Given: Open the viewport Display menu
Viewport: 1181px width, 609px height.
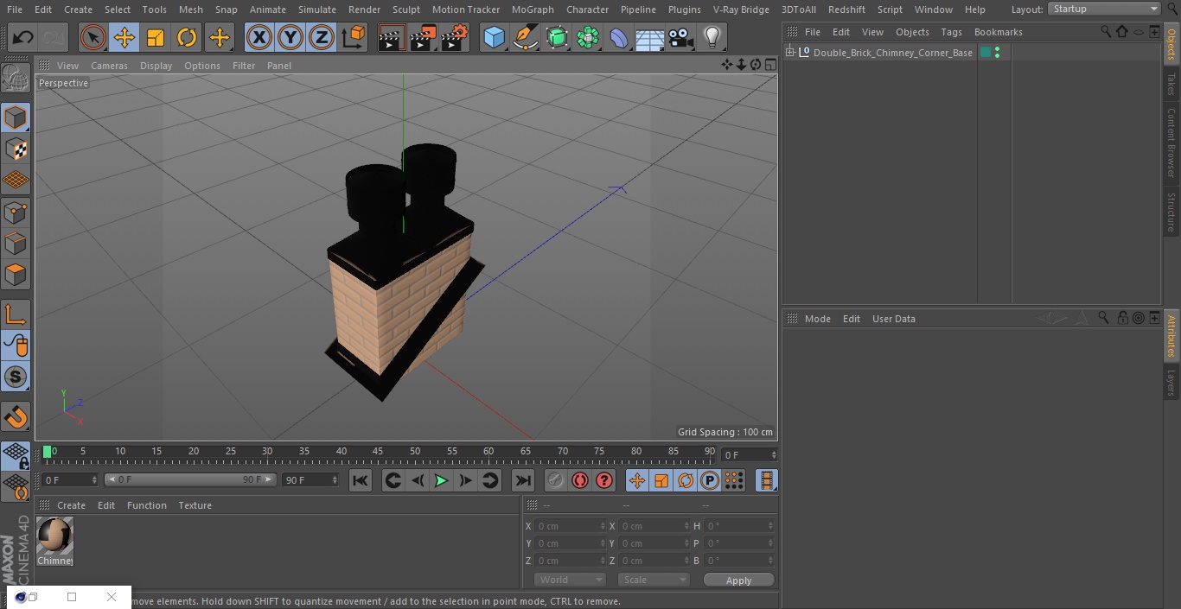Looking at the screenshot, I should click(156, 66).
